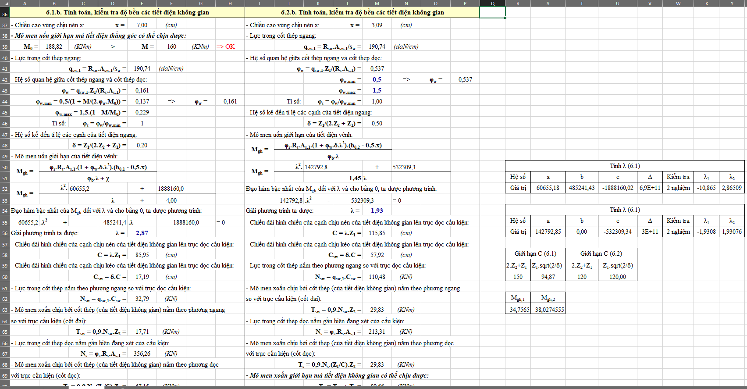The image size is (747, 389).
Task: Select blue λ value 1,93
Action: (x=377, y=211)
